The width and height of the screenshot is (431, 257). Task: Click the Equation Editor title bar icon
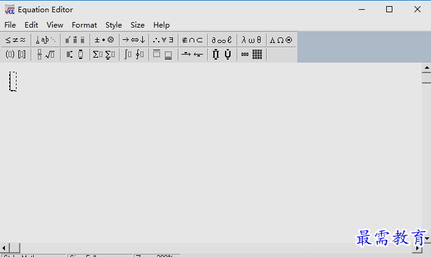point(9,10)
